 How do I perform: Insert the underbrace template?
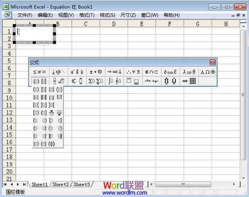tap(59, 113)
